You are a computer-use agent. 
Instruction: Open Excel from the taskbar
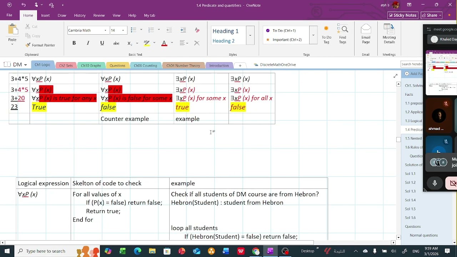coord(122,251)
